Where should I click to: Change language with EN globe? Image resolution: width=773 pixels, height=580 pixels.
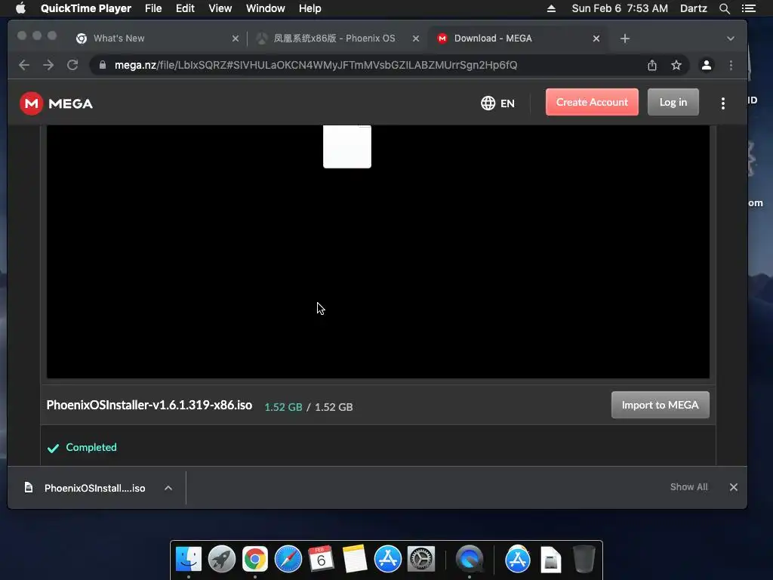(x=498, y=103)
